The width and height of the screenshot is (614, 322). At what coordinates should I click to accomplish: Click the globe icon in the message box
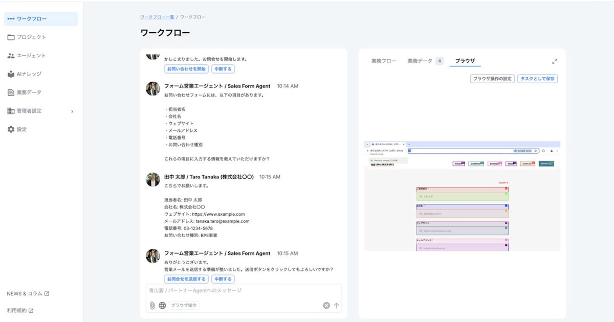[x=163, y=305]
